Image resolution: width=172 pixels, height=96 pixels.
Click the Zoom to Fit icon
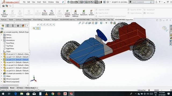(x=80, y=23)
